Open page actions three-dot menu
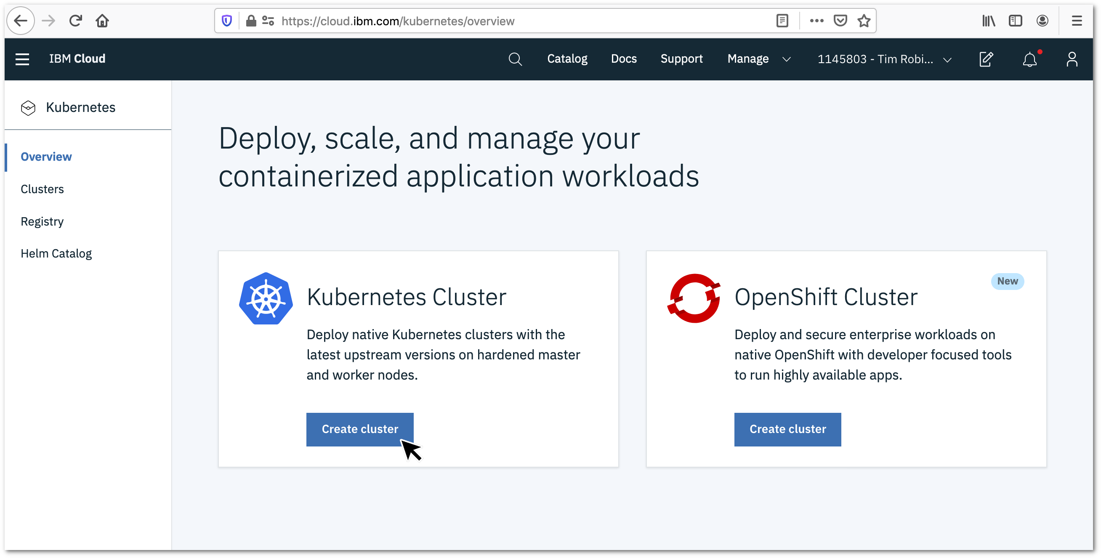 (816, 21)
